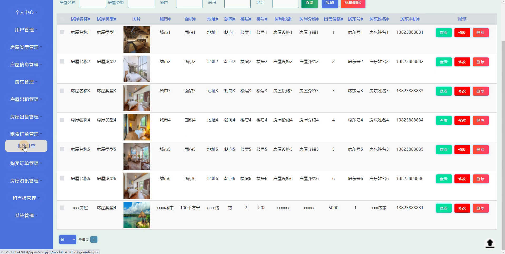
Task: Sort table by 房东号 column
Action: pyautogui.click(x=355, y=19)
